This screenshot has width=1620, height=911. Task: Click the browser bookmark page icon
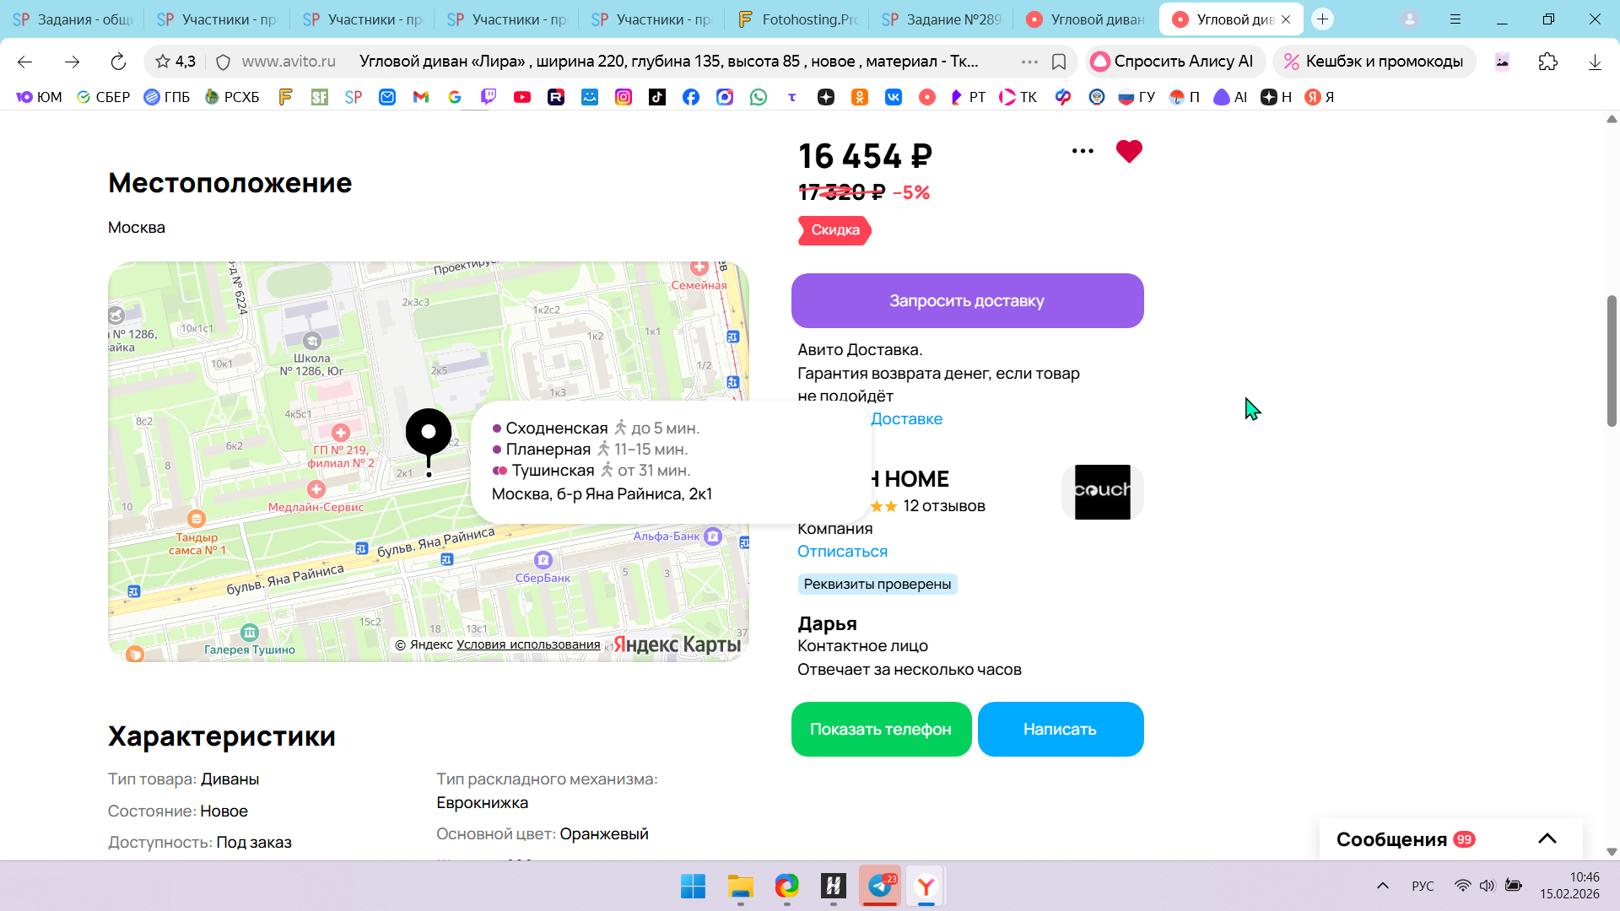[1059, 62]
